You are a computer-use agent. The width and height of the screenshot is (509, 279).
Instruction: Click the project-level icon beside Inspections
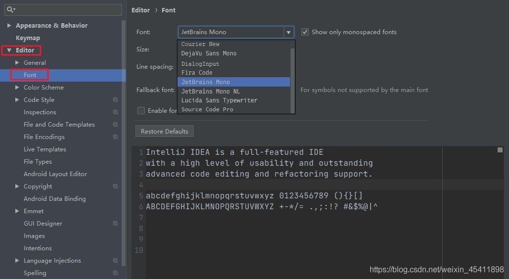pyautogui.click(x=115, y=112)
